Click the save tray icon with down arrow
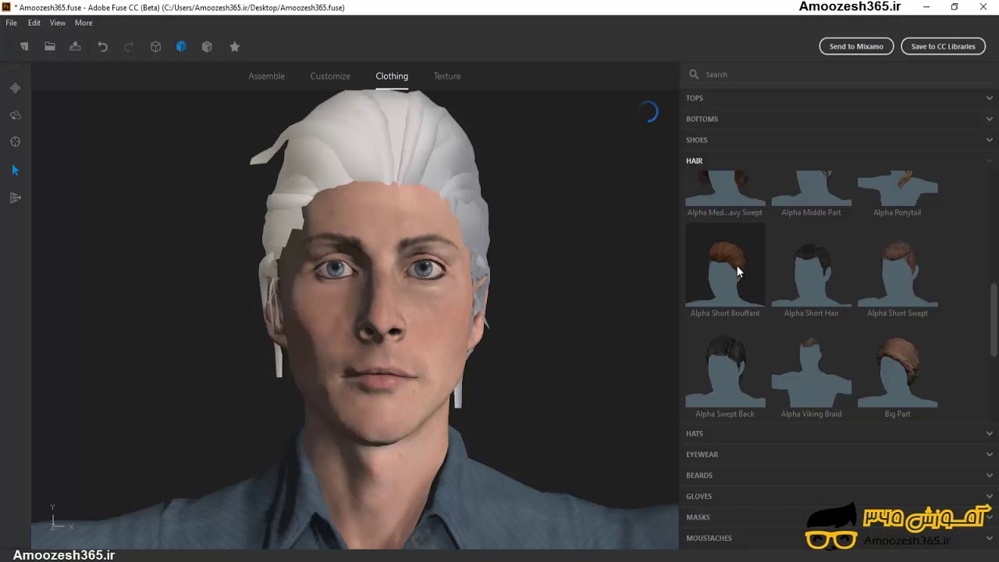Screen dimensions: 999x562 tap(75, 47)
